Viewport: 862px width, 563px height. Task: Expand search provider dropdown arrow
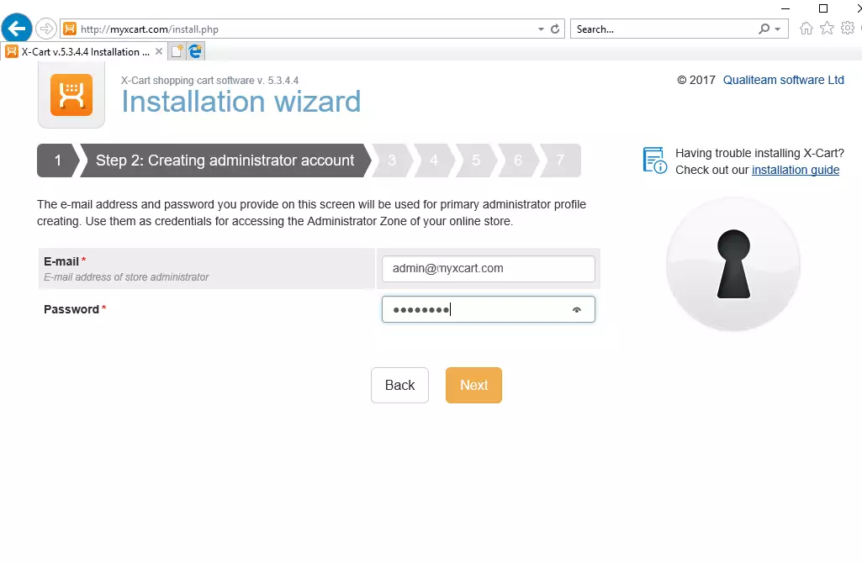[777, 29]
